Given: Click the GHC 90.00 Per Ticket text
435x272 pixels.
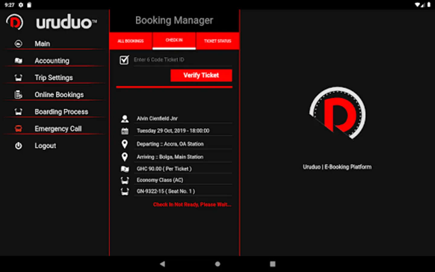Looking at the screenshot, I should (164, 169).
